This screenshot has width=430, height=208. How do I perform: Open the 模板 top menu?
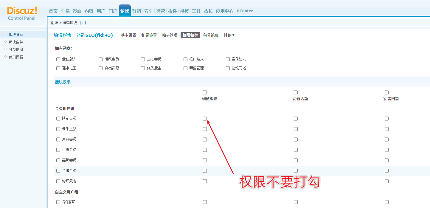[x=184, y=11]
